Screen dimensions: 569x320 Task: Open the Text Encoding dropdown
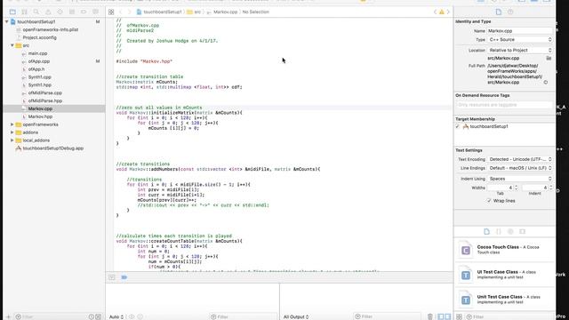pos(519,159)
